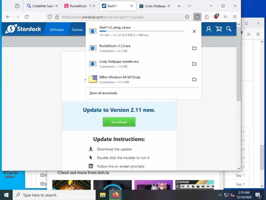Click the tracking protection shield icon
Image resolution: width=266 pixels, height=200 pixels.
pos(50,17)
